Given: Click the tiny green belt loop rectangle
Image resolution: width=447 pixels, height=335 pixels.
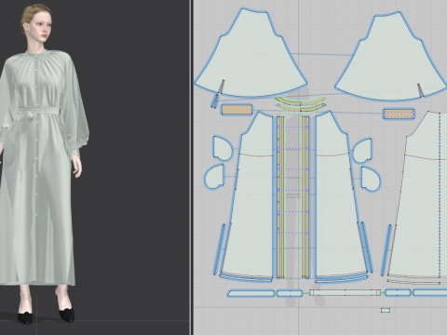Looking at the screenshot, I should click(386, 310).
